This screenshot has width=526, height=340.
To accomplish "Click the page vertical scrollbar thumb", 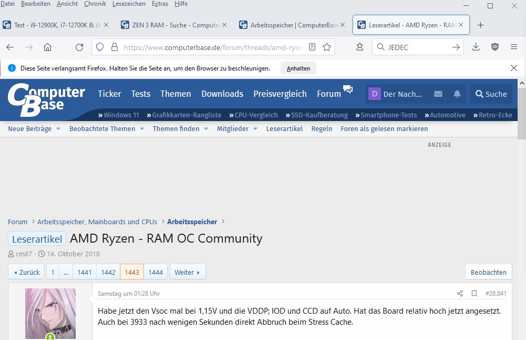I will [522, 113].
